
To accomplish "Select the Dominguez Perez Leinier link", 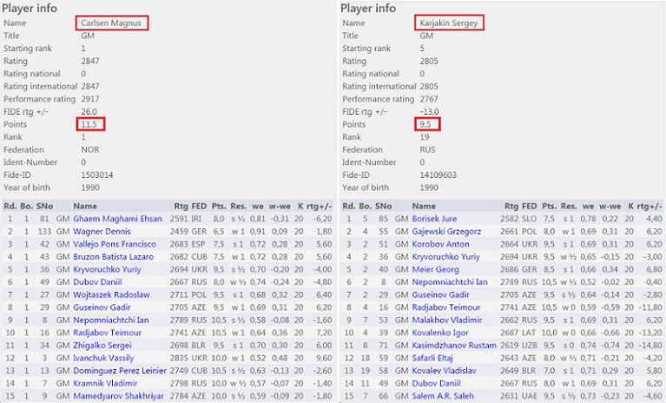I will click(118, 371).
